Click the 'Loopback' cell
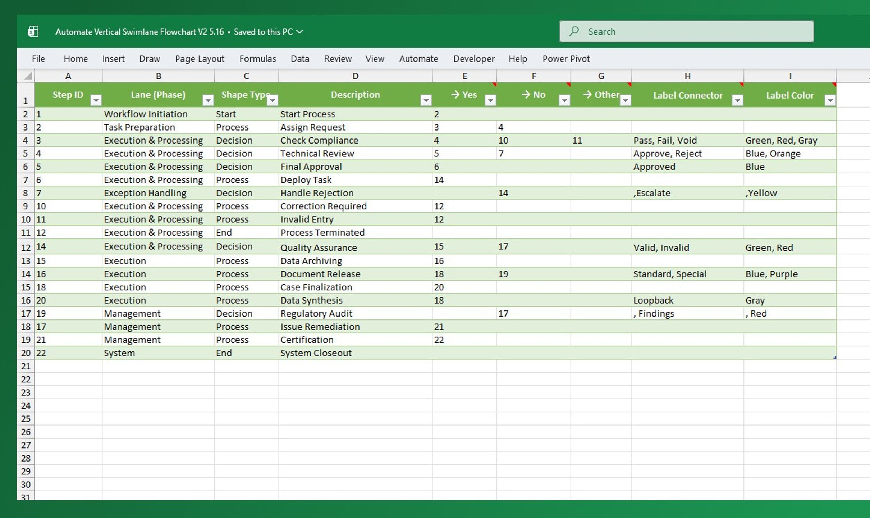The image size is (870, 518). click(x=688, y=300)
